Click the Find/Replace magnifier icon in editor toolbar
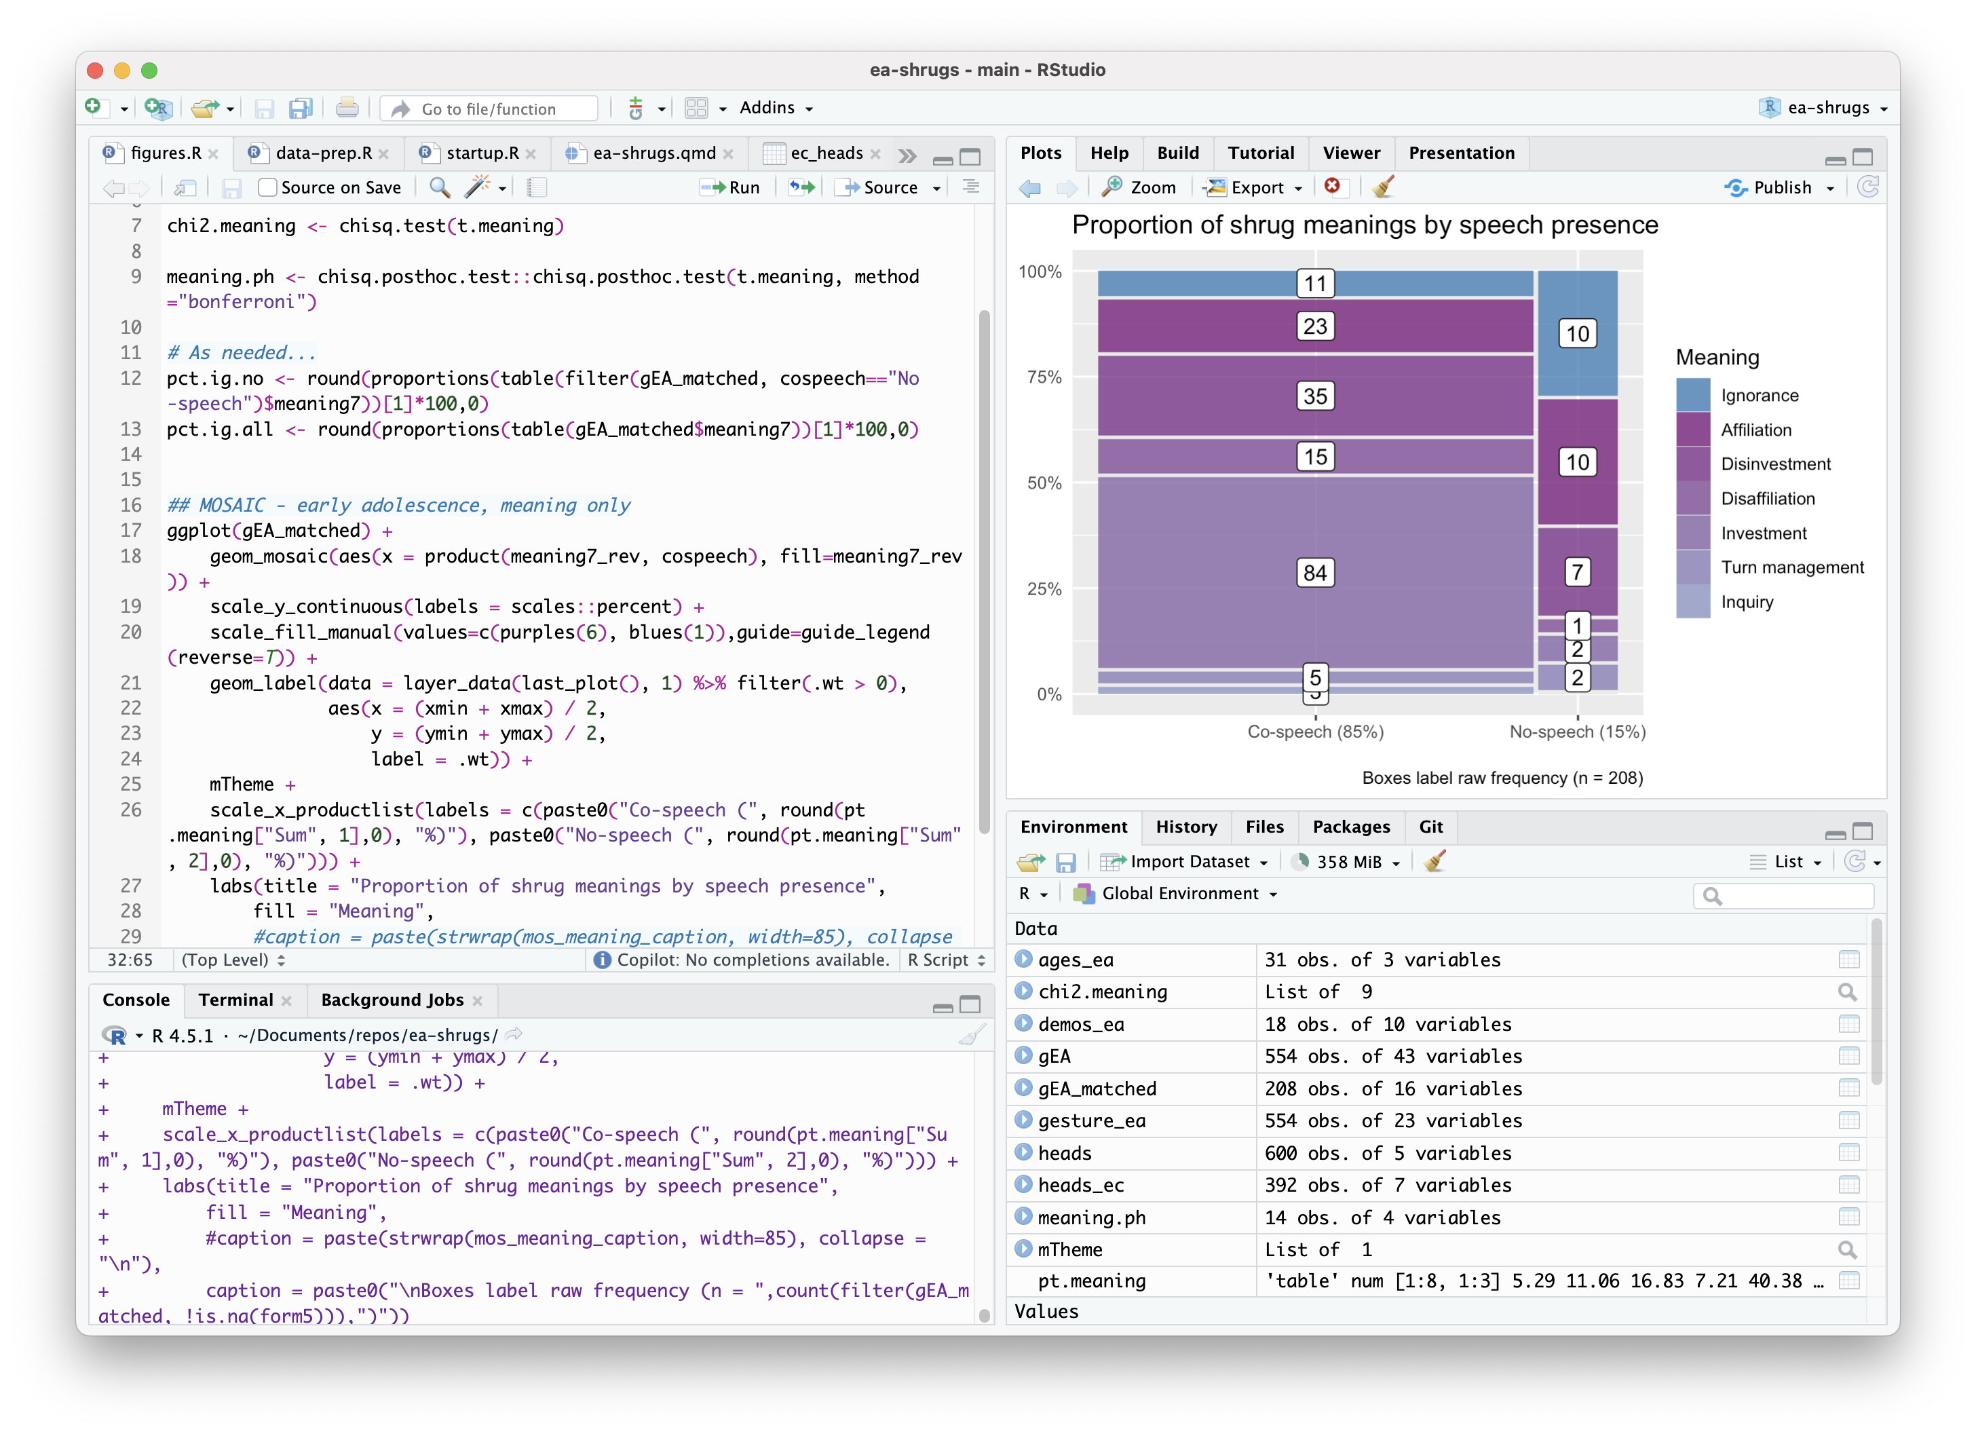Viewport: 1976px width, 1436px height. [440, 187]
